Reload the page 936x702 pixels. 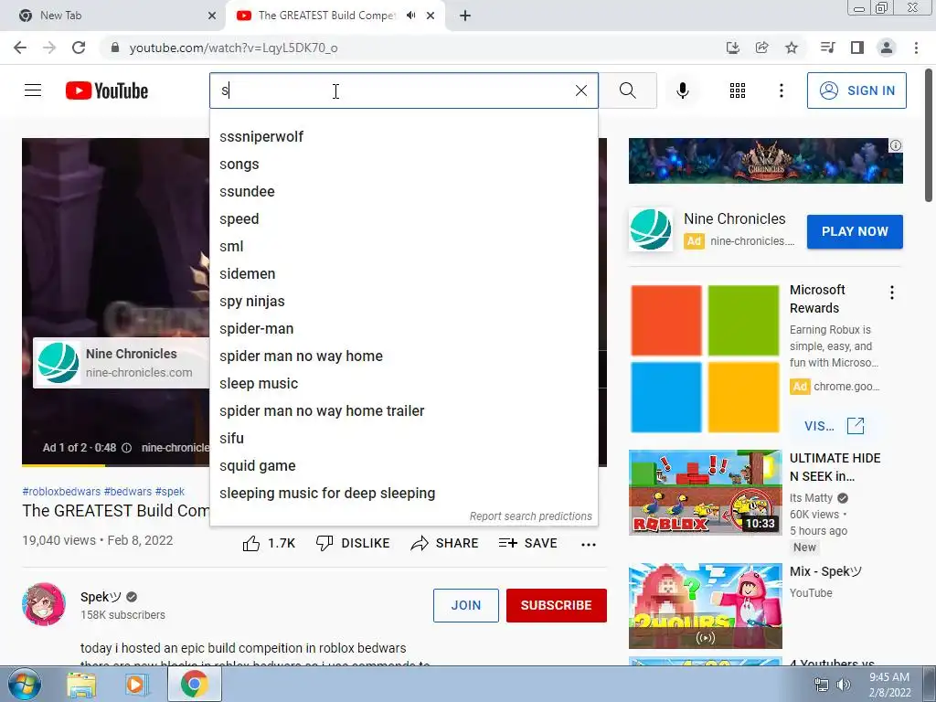coord(79,48)
